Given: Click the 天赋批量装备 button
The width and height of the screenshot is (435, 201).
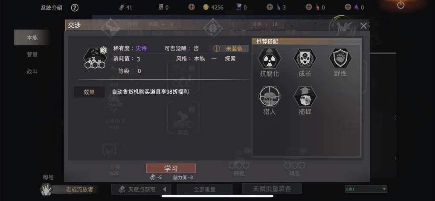Looking at the screenshot, I should [x=272, y=189].
